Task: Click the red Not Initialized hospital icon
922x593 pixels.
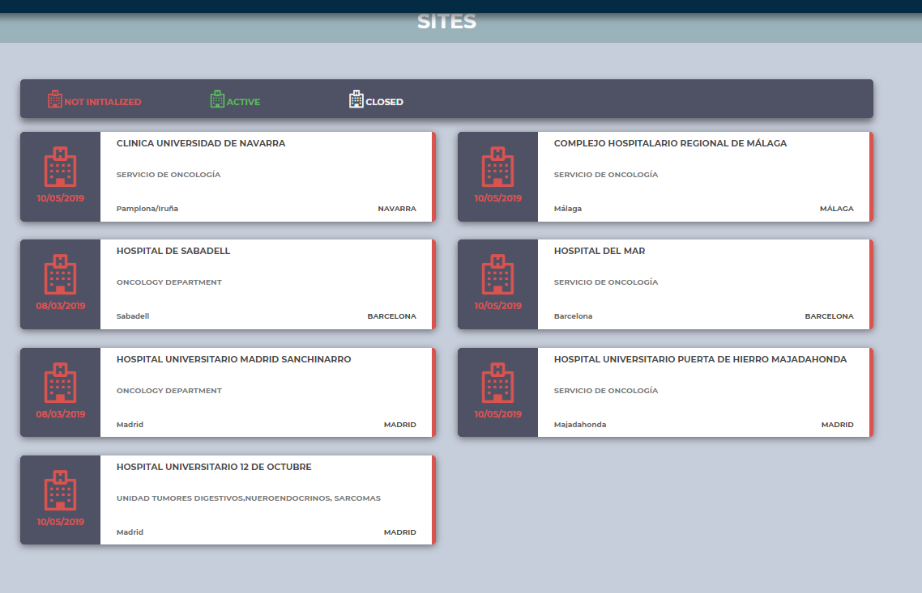Action: [54, 99]
